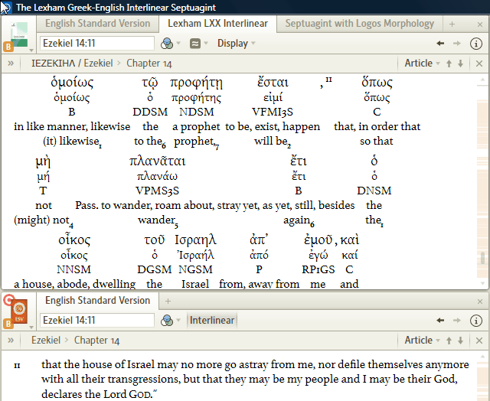Close the locator bar in top panel
Screen dimensions: 490x401
pos(479,64)
